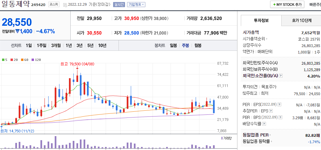
Task: Click PBR value 3.29배
Action: [297, 118]
